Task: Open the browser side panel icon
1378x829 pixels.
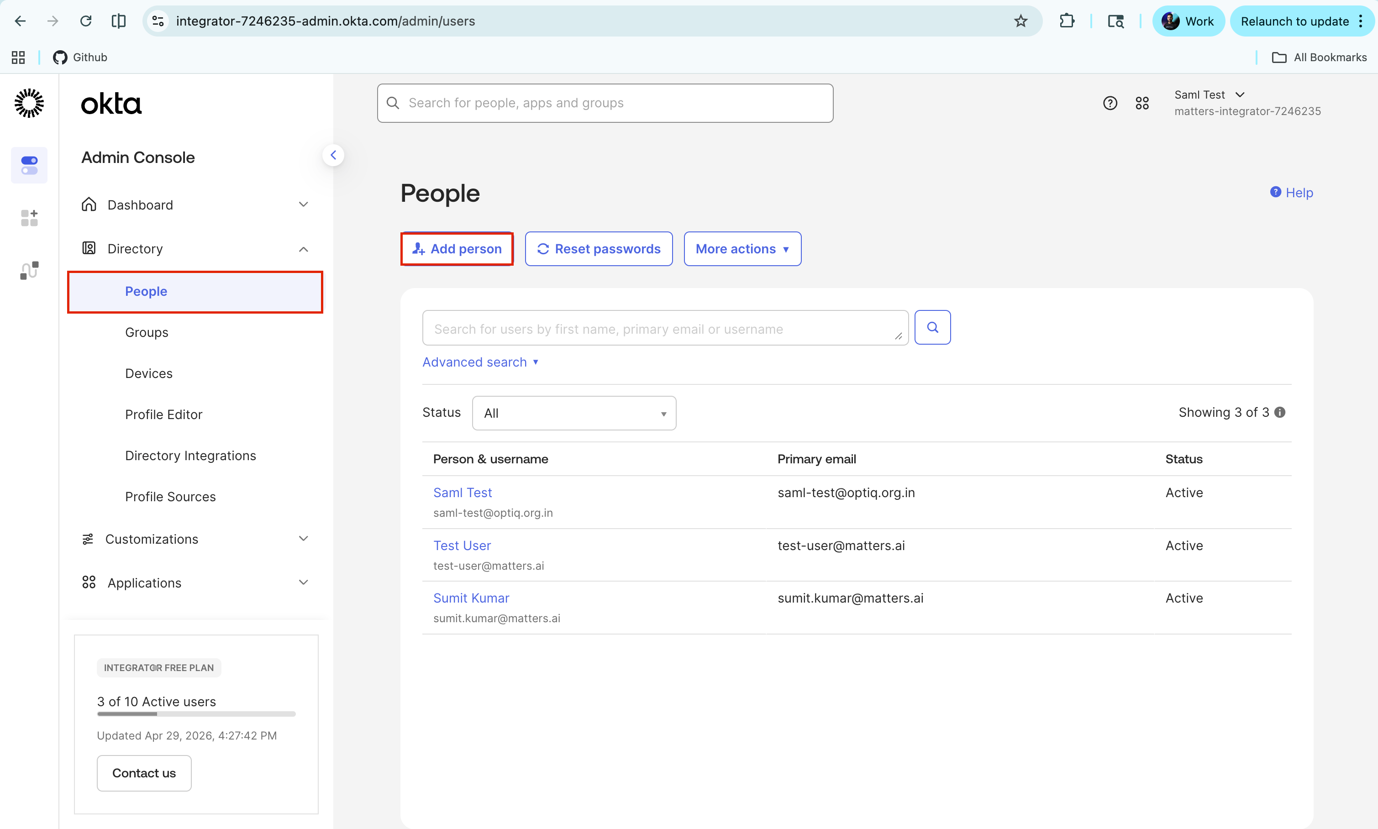Action: click(118, 21)
